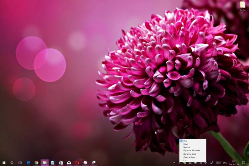This screenshot has height=166, width=249.
Task: Open the touch keyboard tray icon
Action: (218, 163)
